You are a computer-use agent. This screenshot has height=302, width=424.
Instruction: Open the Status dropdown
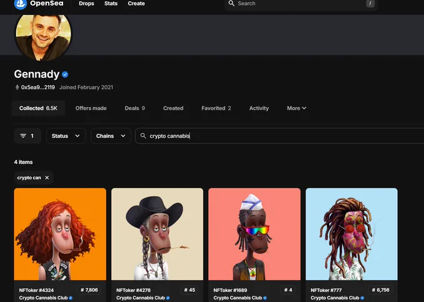[x=65, y=136]
